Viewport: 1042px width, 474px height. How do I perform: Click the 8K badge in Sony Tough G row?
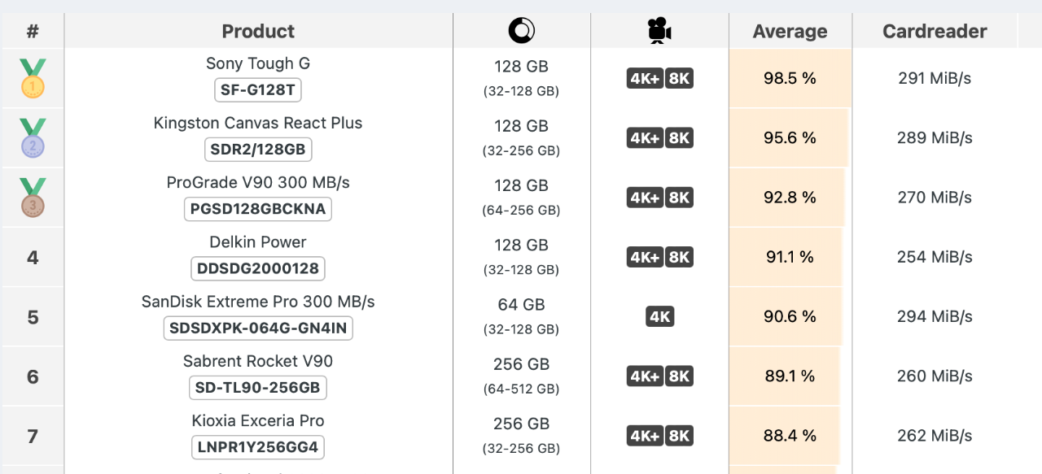[x=679, y=78]
